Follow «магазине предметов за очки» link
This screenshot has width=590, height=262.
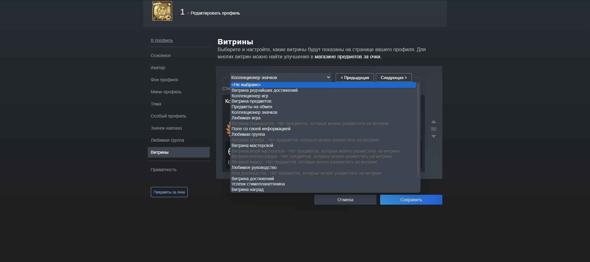(x=347, y=57)
